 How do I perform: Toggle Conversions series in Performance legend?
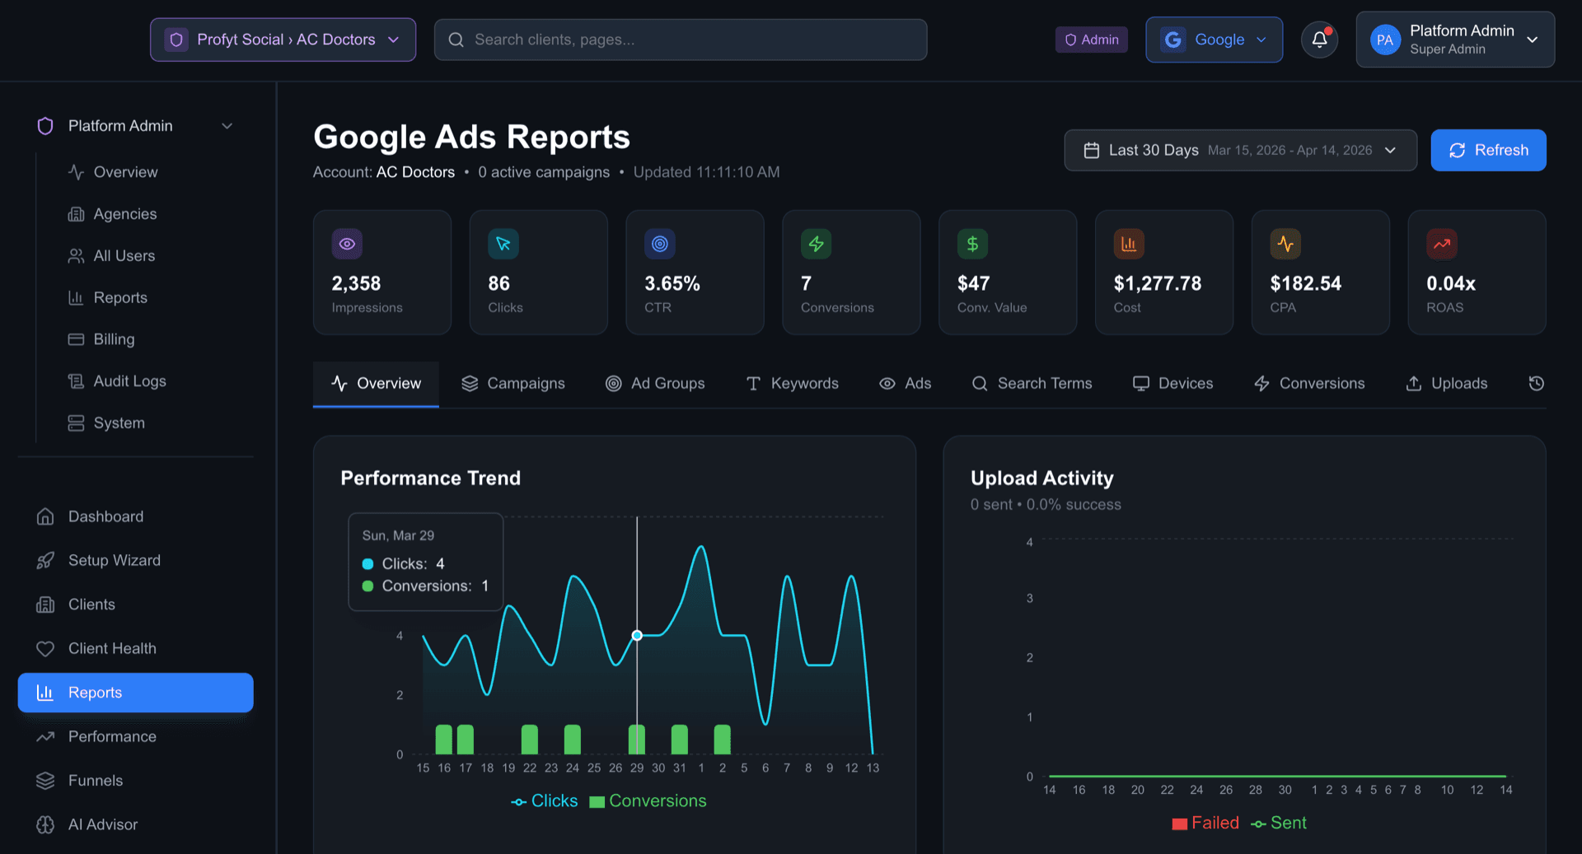click(648, 801)
